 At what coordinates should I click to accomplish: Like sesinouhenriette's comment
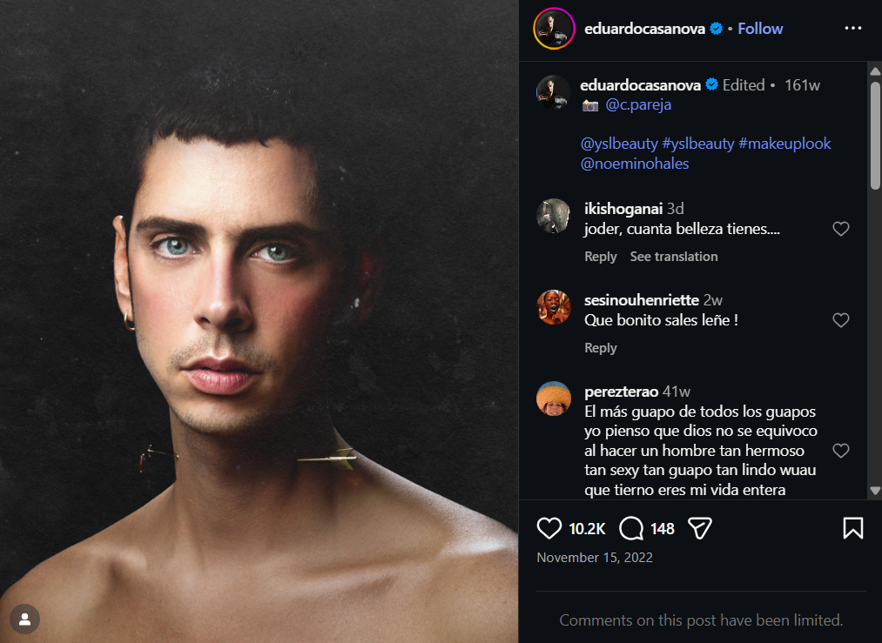coord(840,320)
